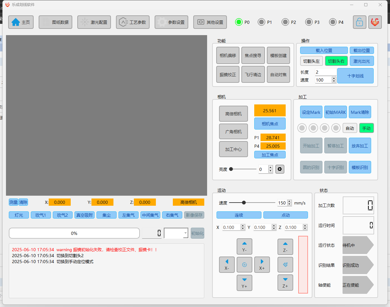Click the Z+ down arrow
Viewport: 390px width, 307px height.
(x=285, y=283)
